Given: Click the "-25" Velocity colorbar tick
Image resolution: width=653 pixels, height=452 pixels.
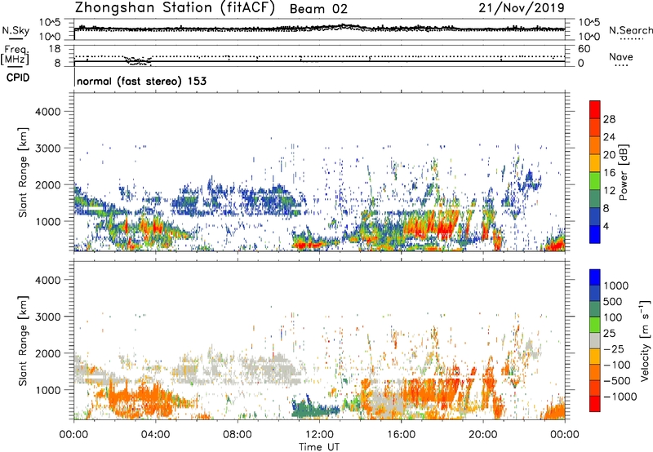Looking at the screenshot, I should [x=614, y=348].
